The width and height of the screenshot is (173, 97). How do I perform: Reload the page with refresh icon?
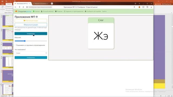[23, 7]
